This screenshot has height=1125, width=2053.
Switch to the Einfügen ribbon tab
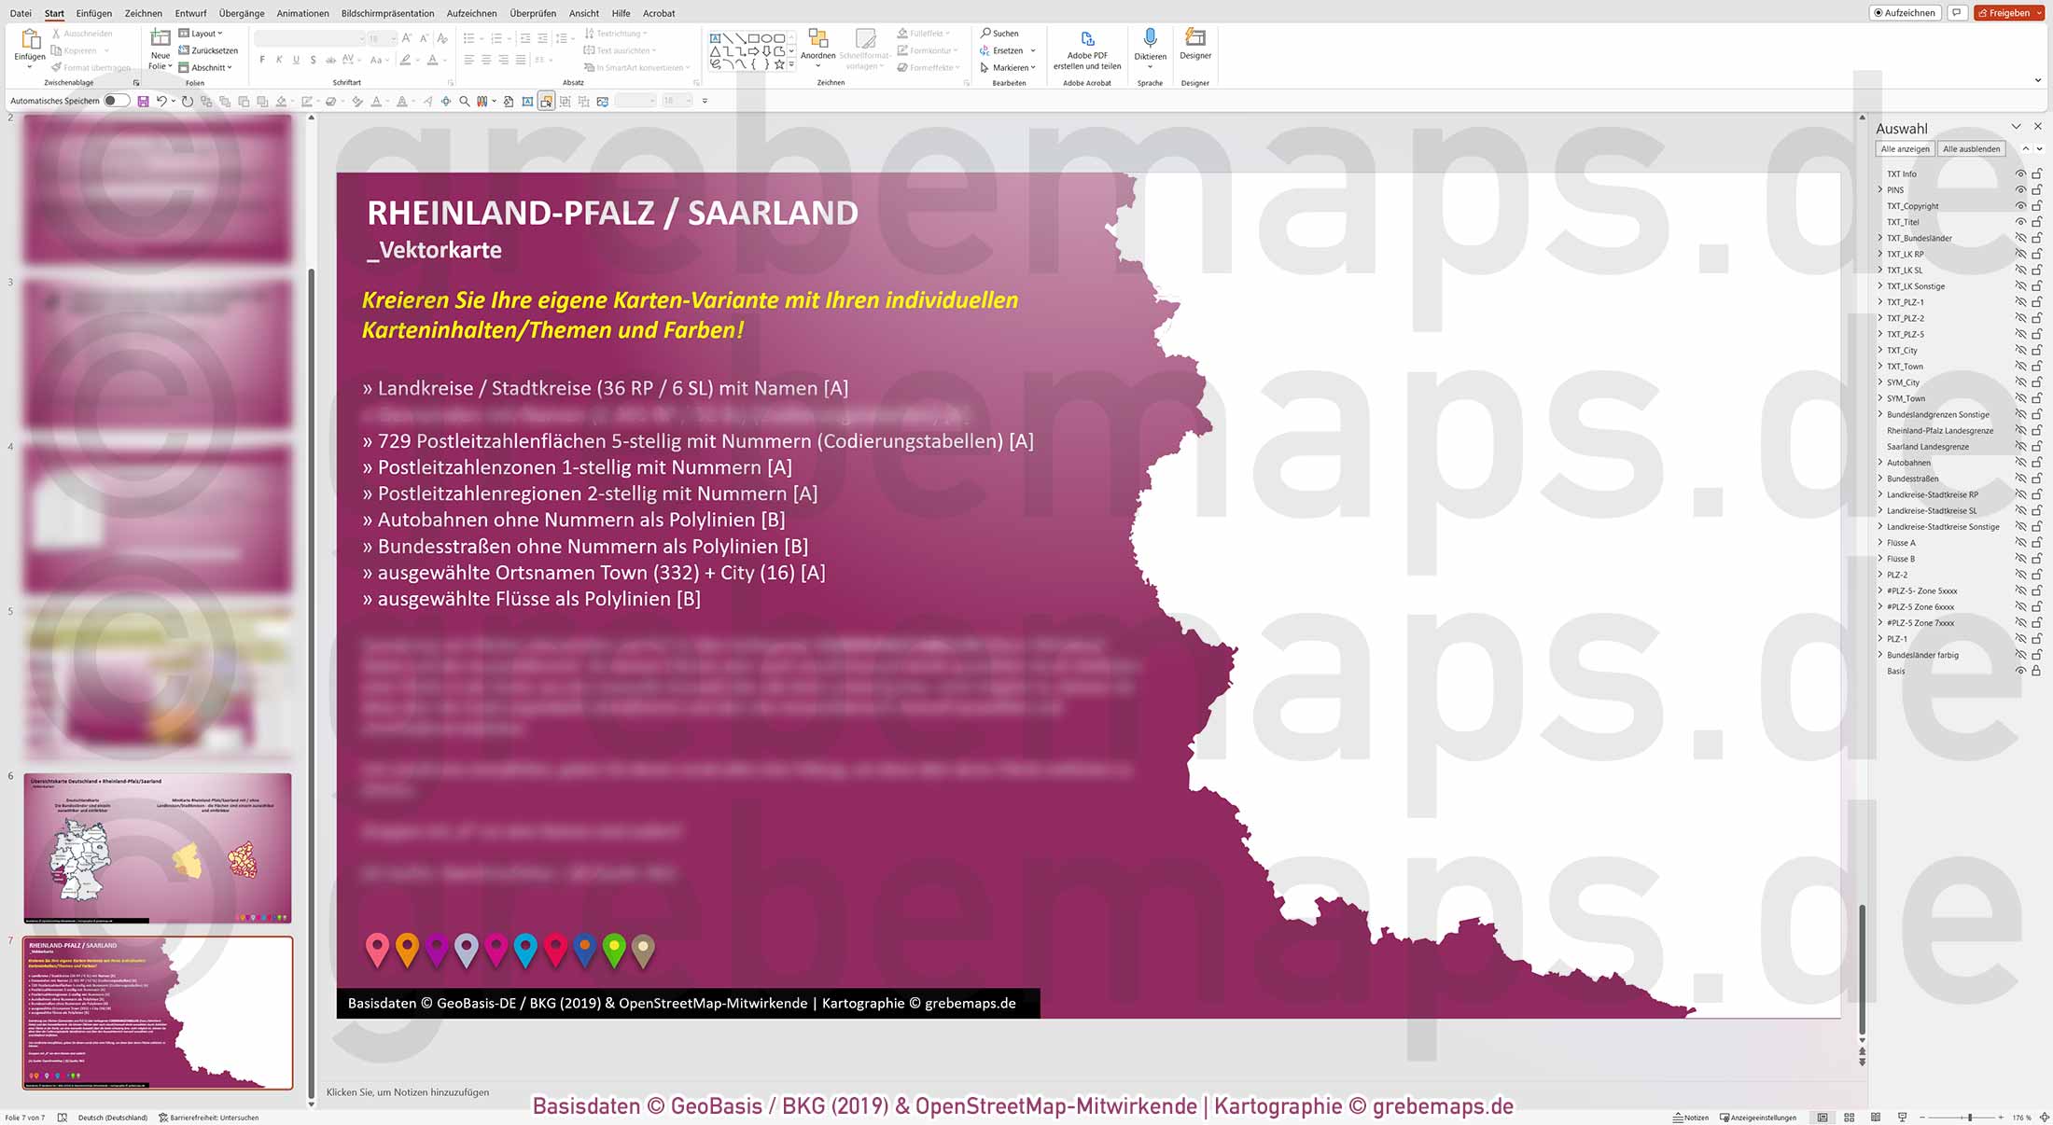93,13
